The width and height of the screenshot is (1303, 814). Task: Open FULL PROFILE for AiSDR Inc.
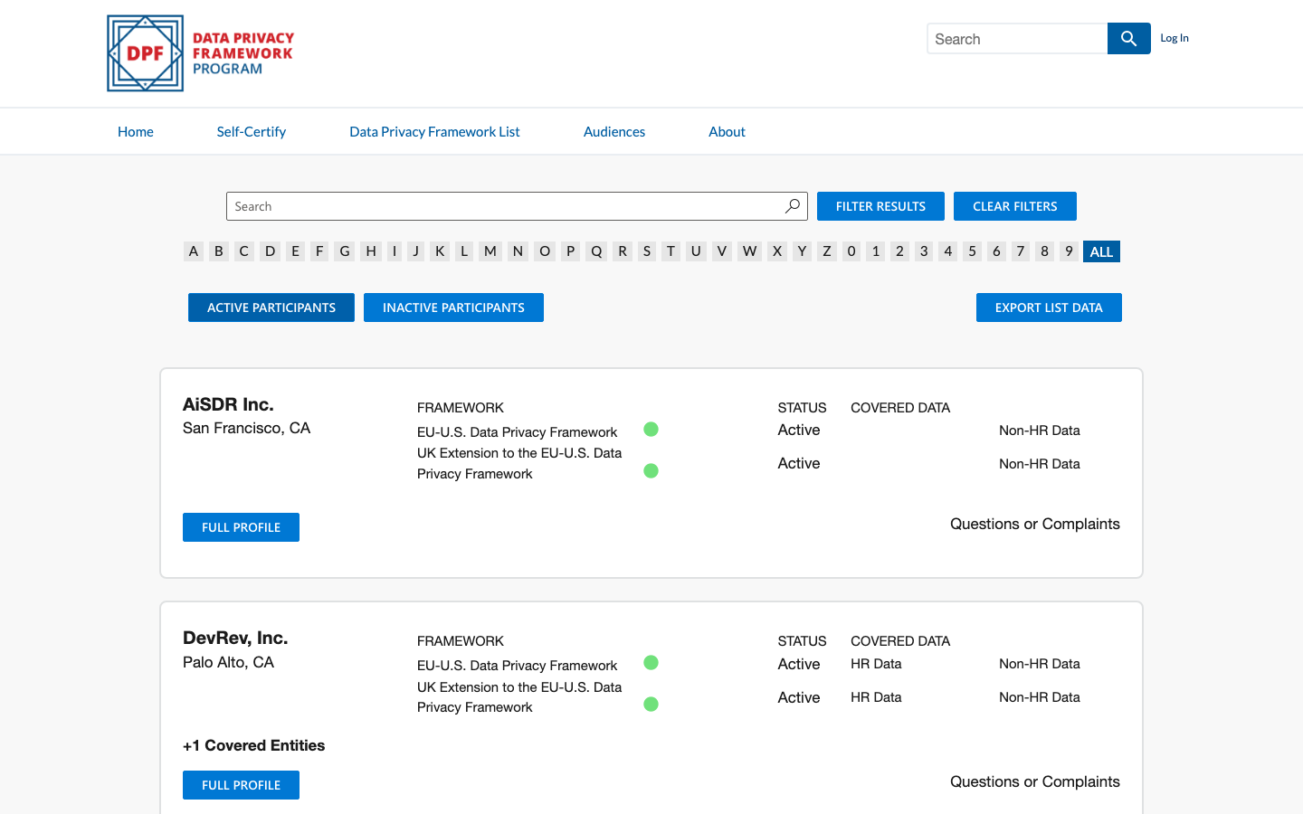click(241, 527)
